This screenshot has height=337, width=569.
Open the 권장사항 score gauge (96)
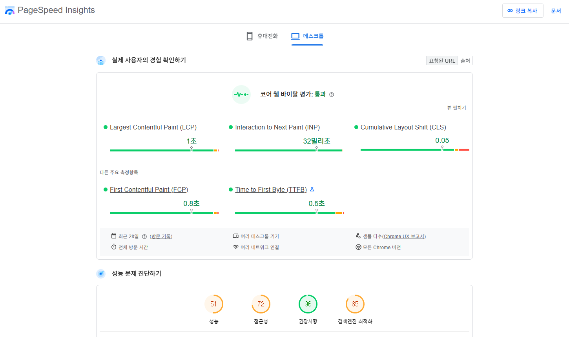[x=308, y=304]
